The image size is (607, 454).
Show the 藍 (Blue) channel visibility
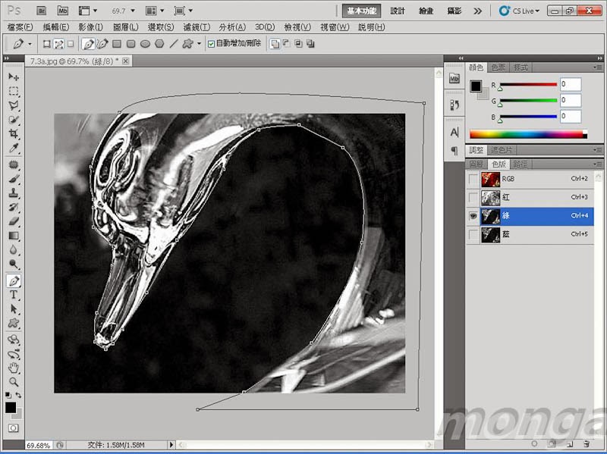click(x=473, y=234)
